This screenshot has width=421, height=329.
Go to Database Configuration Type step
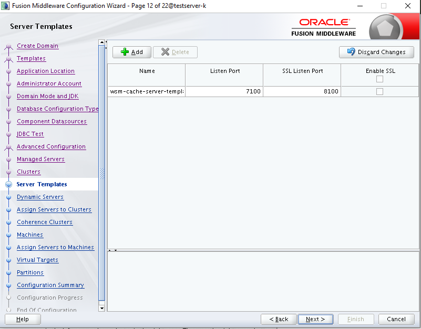tap(57, 109)
